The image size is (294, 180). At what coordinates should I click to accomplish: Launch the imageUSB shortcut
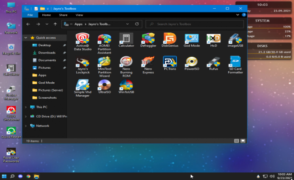point(235,40)
